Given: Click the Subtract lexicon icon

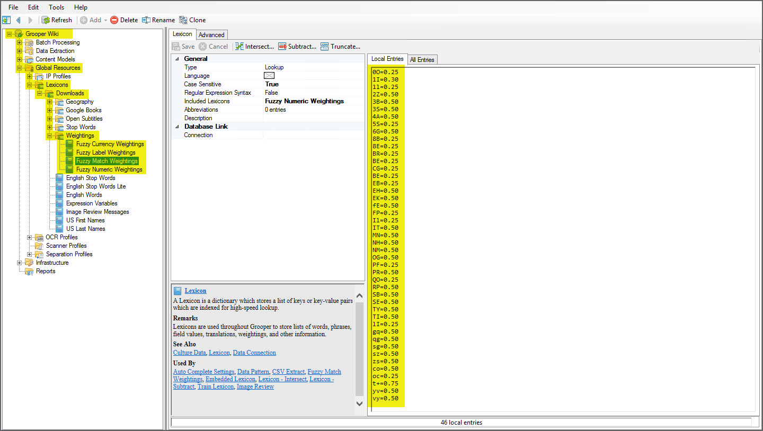Looking at the screenshot, I should point(282,47).
